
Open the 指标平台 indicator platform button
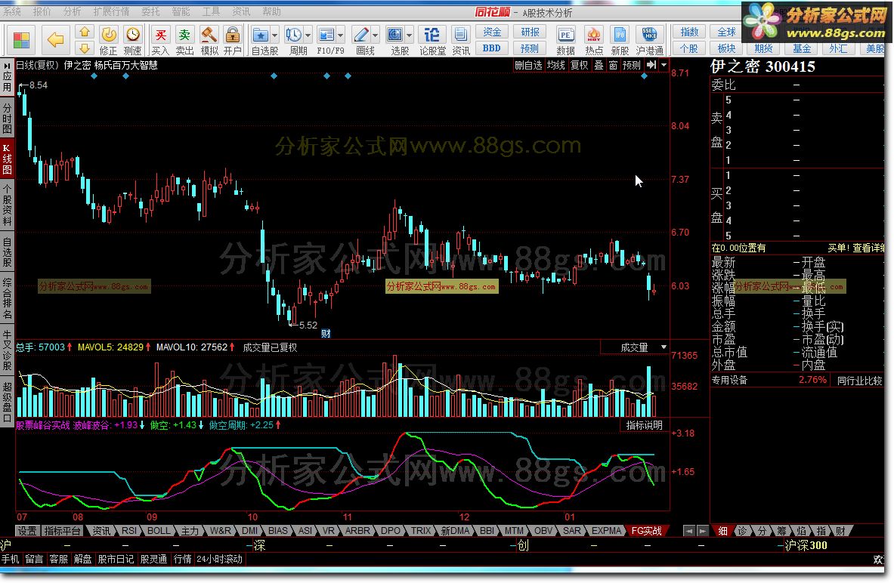pos(62,531)
